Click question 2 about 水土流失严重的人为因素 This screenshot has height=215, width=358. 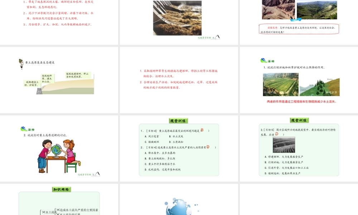pyautogui.click(x=178, y=147)
